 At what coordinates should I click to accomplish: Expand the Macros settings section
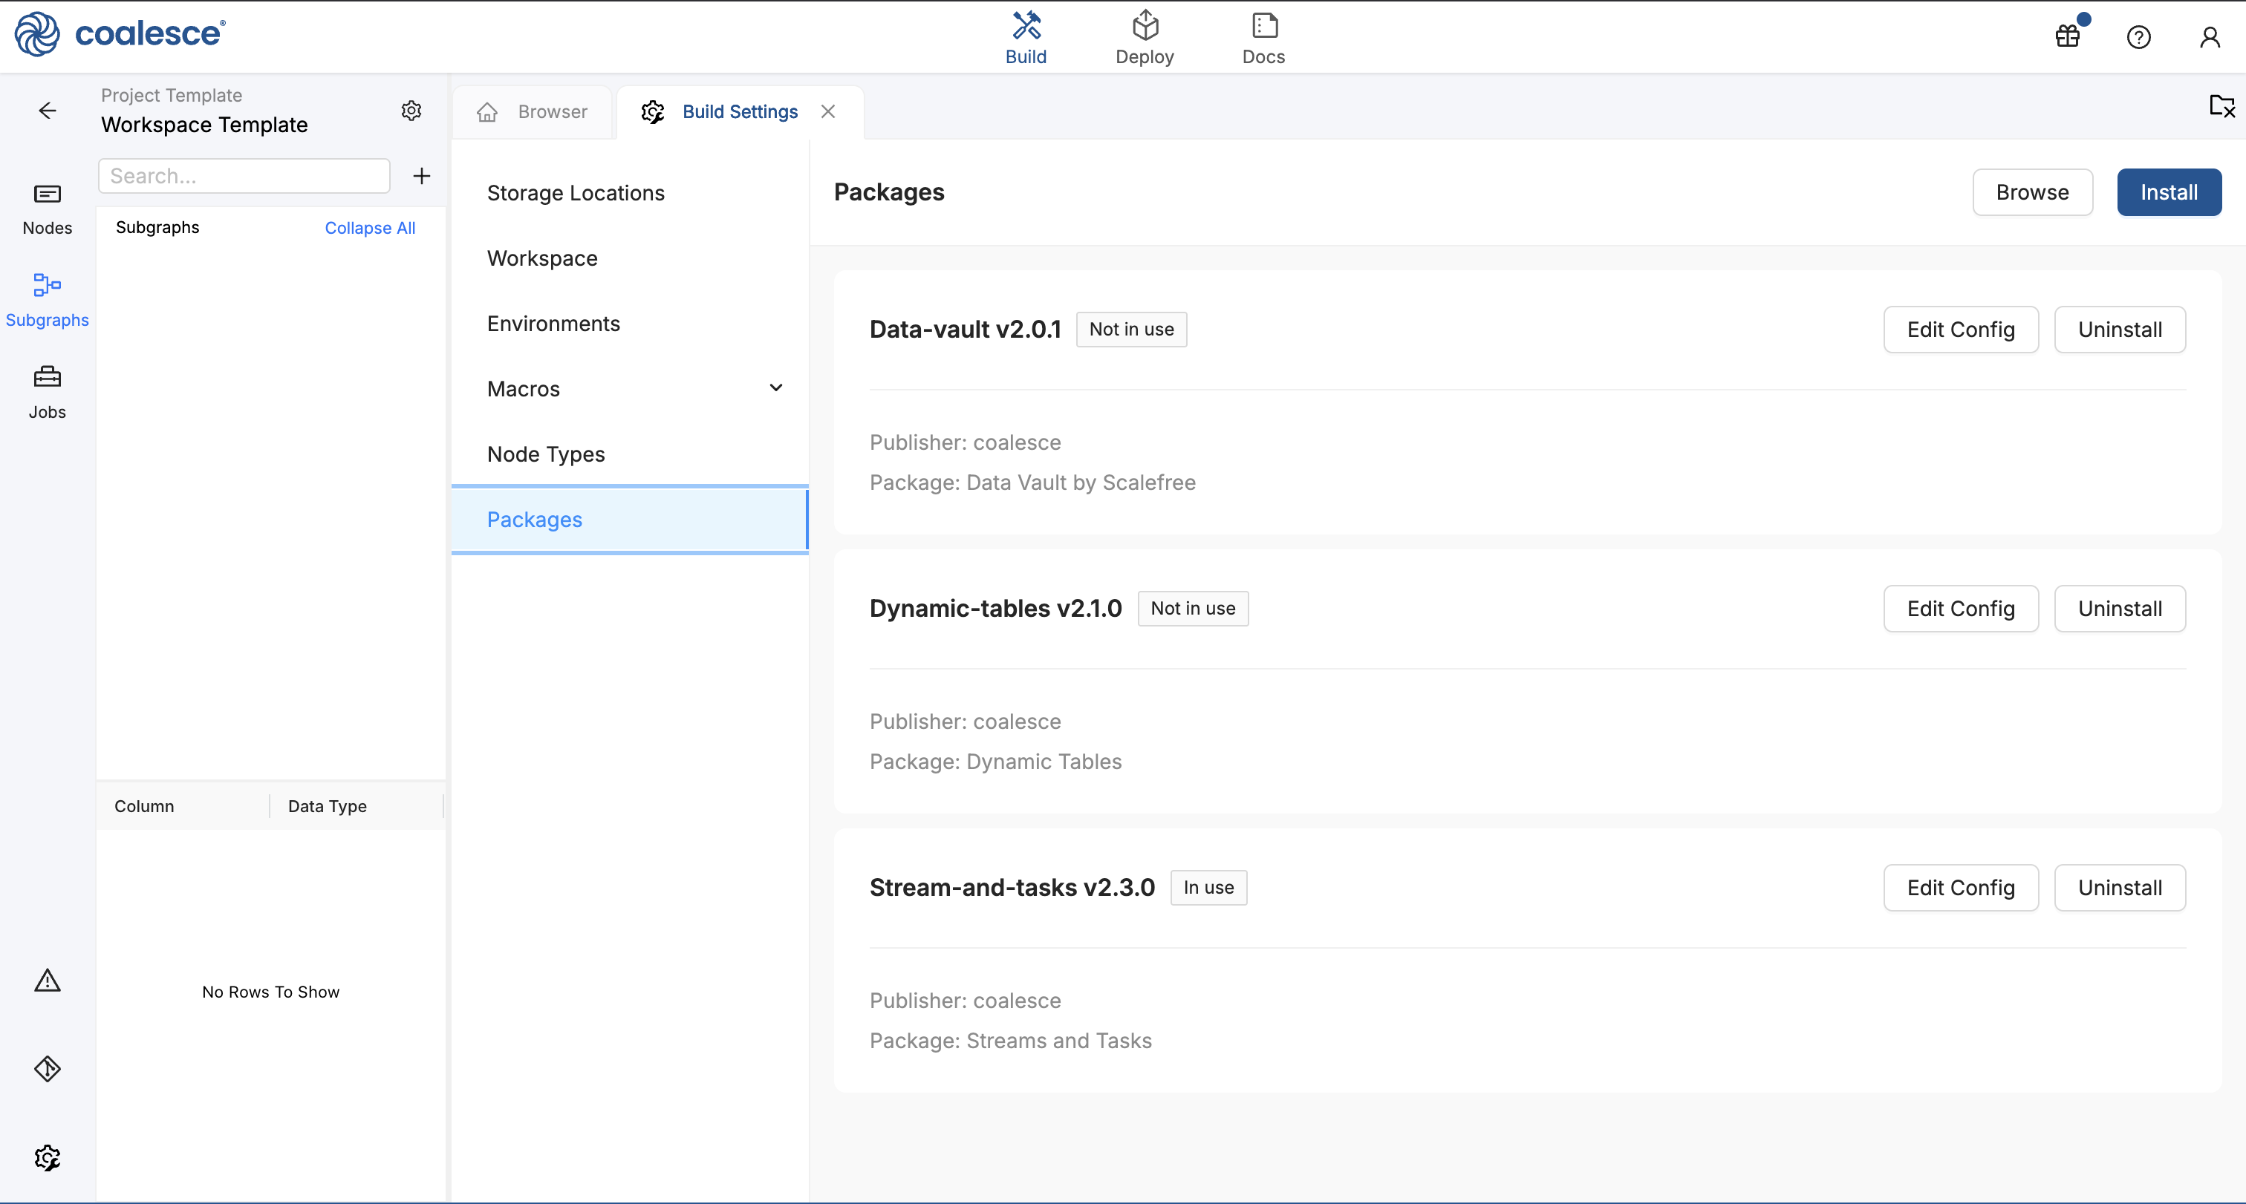(x=775, y=388)
